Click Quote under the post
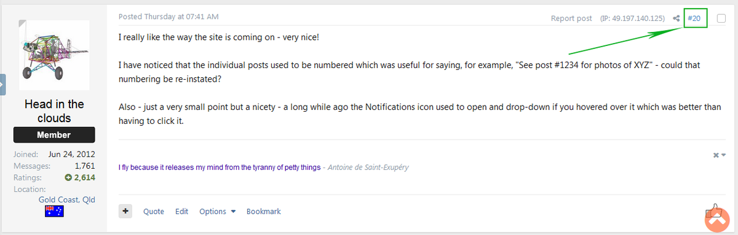Image resolution: width=738 pixels, height=235 pixels. point(154,211)
